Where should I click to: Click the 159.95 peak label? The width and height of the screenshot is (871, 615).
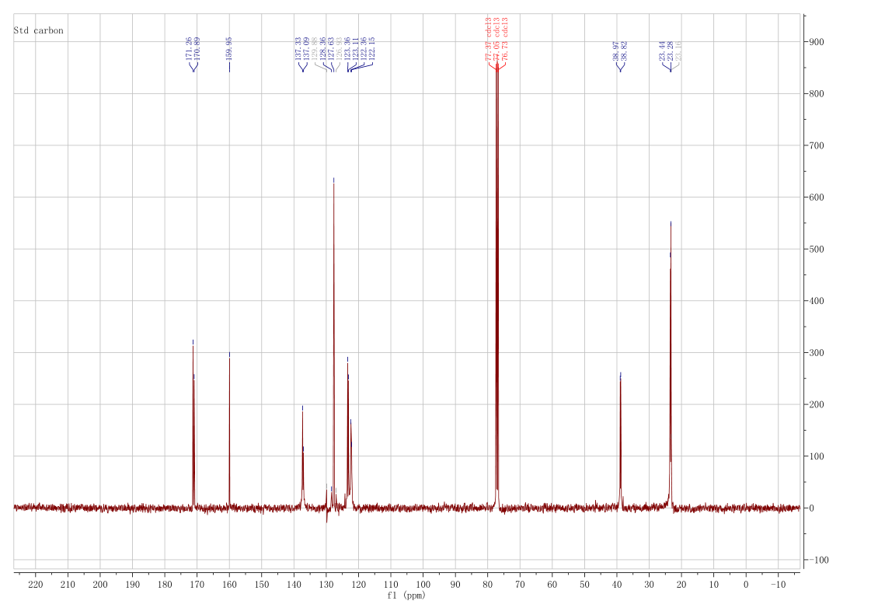tap(229, 48)
